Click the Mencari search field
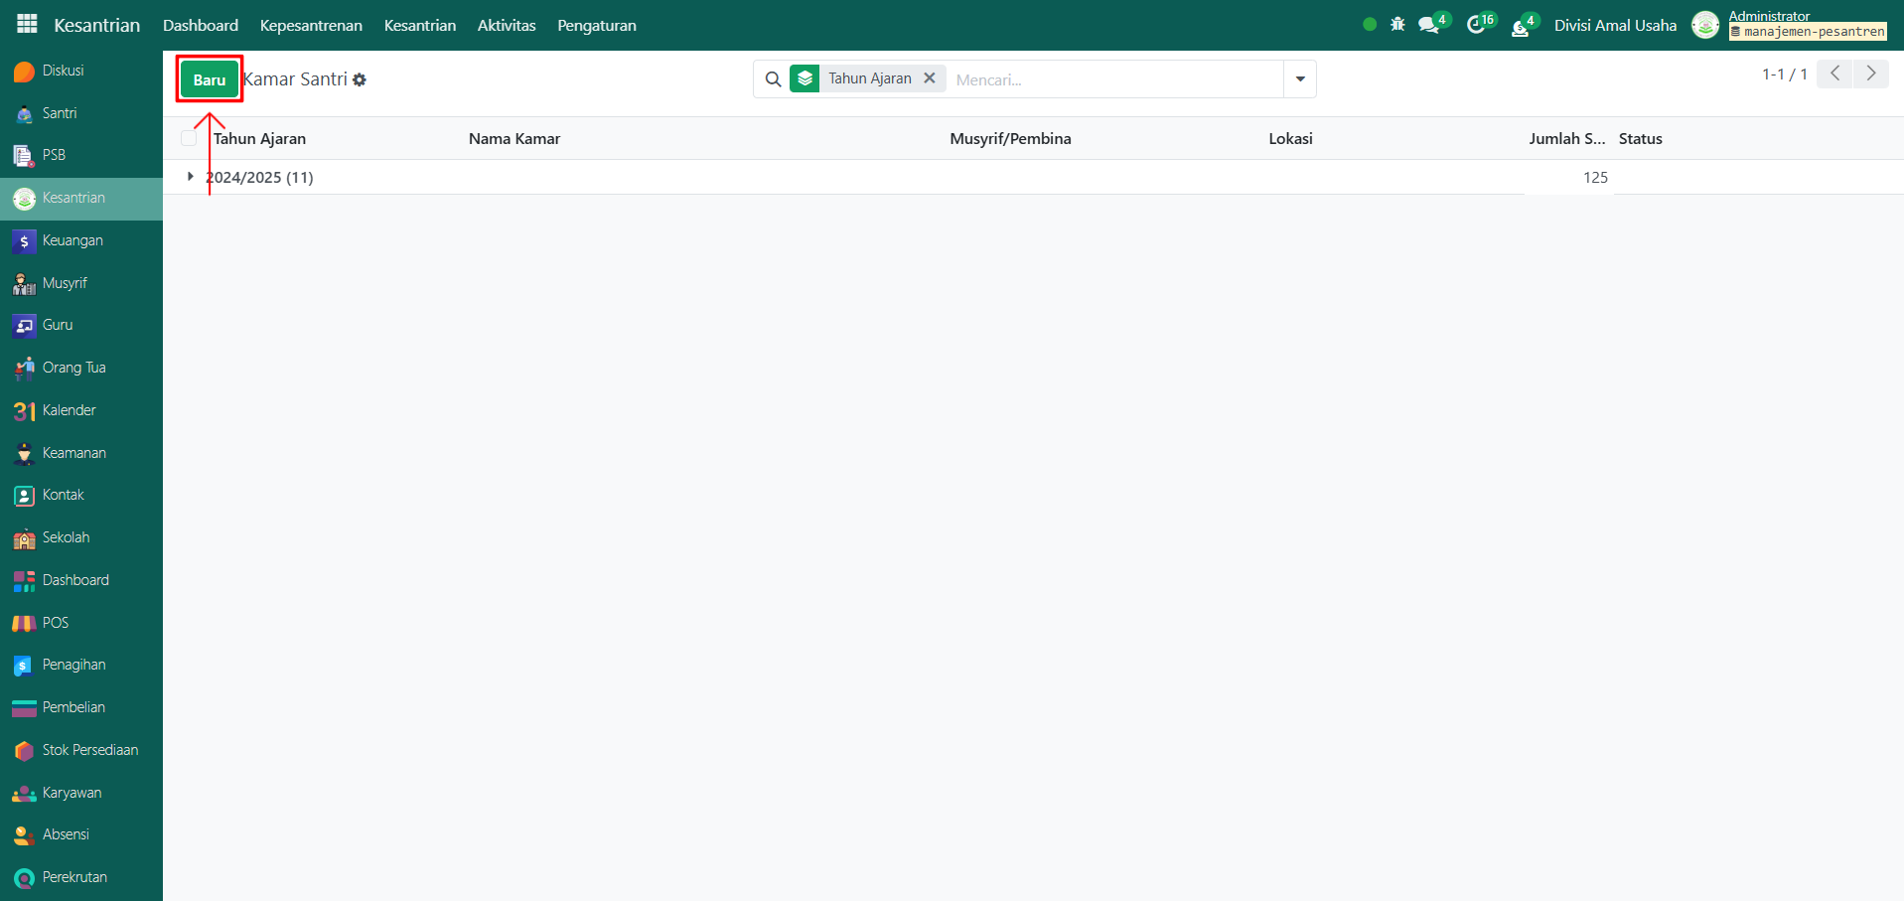1904x901 pixels. pyautogui.click(x=1112, y=79)
